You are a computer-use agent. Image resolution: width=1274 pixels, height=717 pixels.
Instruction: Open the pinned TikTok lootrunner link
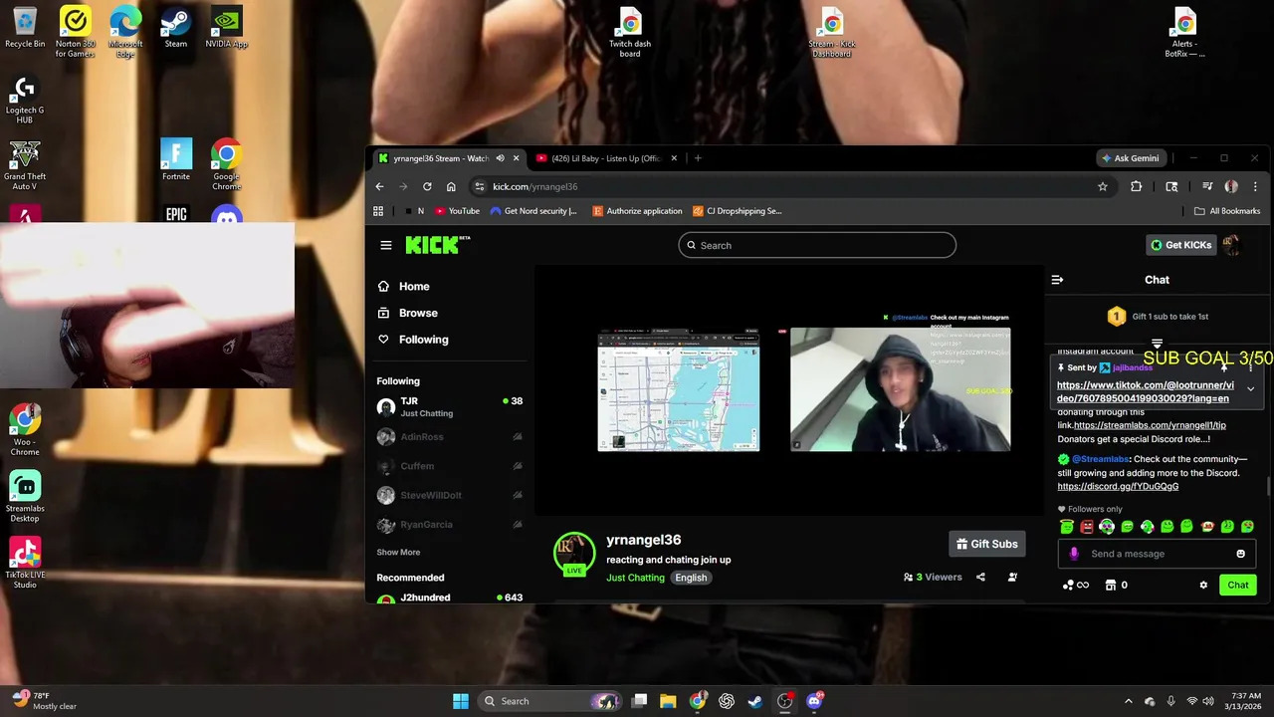[x=1145, y=391]
